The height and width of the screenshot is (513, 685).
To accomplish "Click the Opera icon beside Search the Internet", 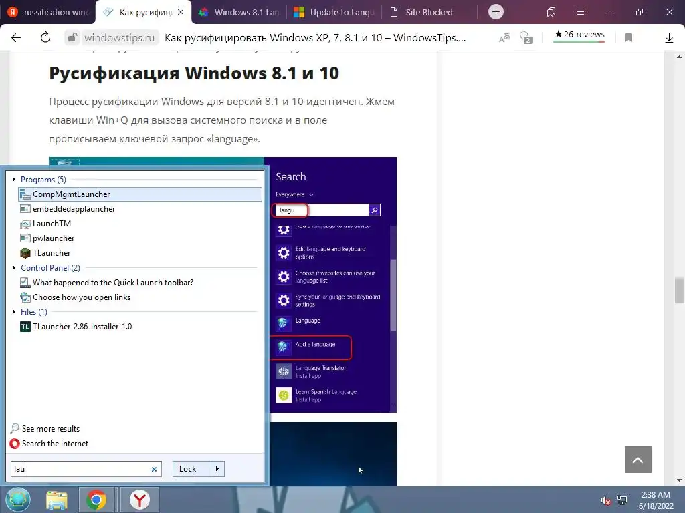I will coord(15,444).
